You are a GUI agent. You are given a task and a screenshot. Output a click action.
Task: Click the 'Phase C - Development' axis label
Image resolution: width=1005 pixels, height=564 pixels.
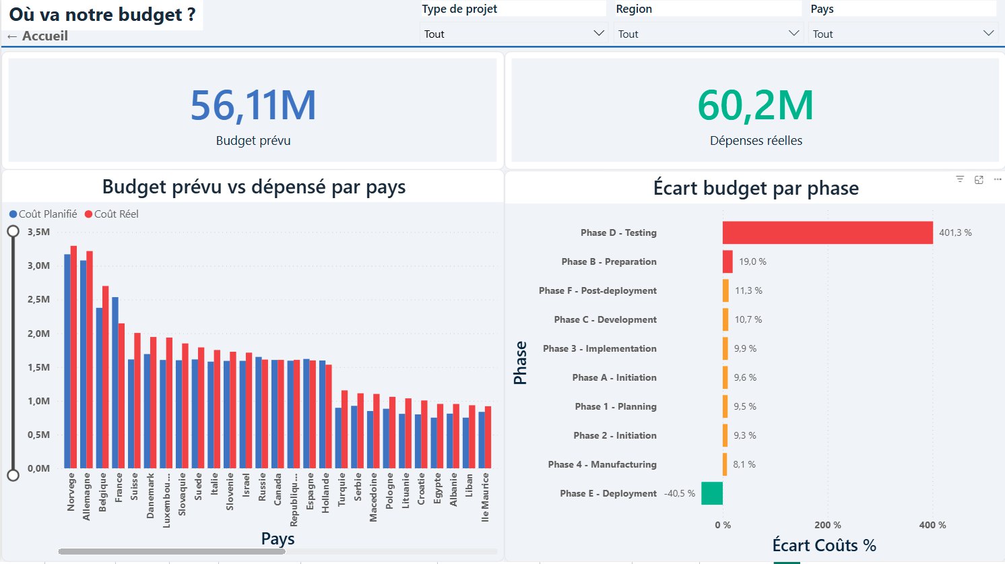[606, 319]
